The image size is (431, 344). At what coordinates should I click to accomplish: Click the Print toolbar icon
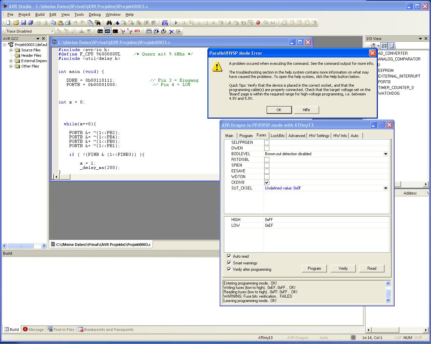68,23
